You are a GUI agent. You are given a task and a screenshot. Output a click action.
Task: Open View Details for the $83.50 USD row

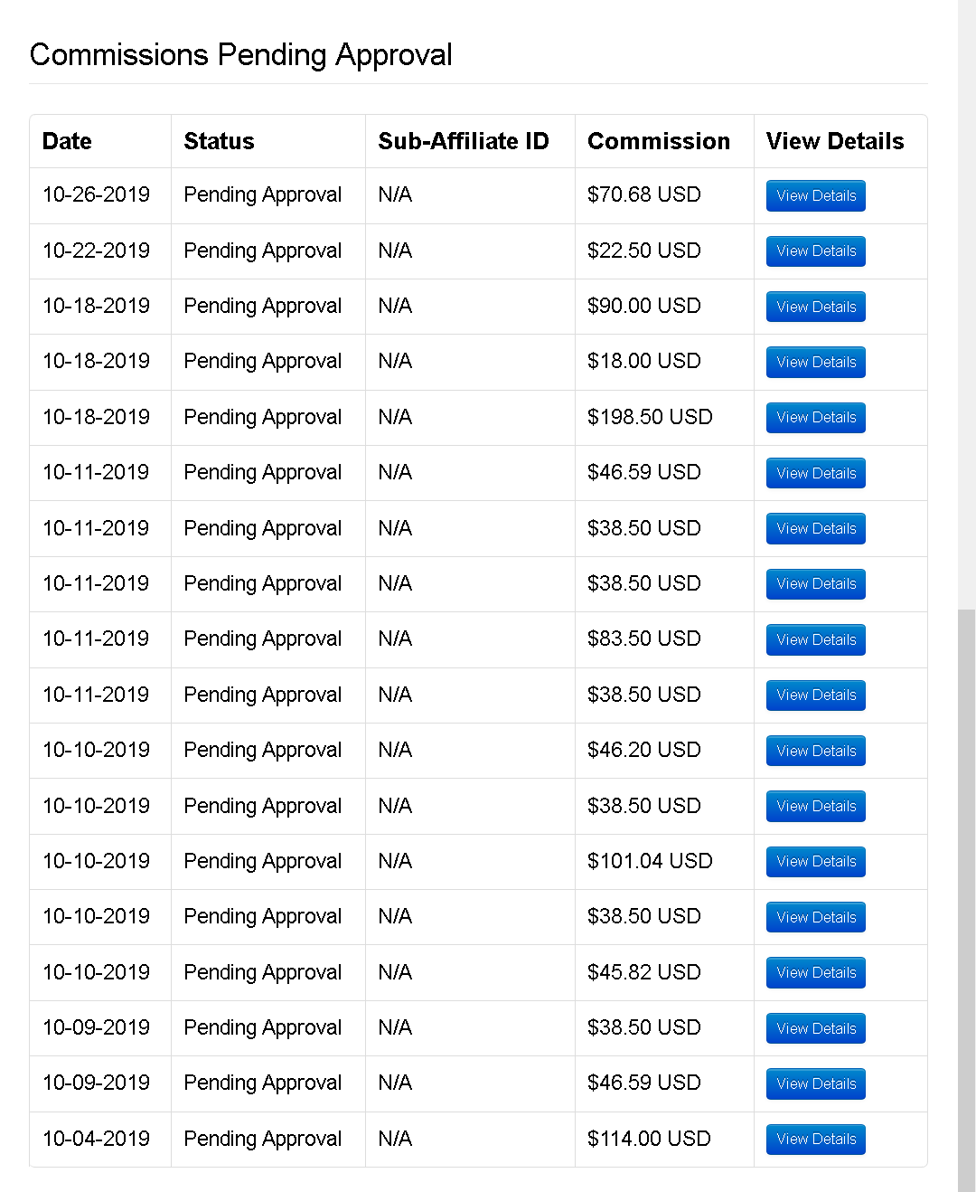815,639
